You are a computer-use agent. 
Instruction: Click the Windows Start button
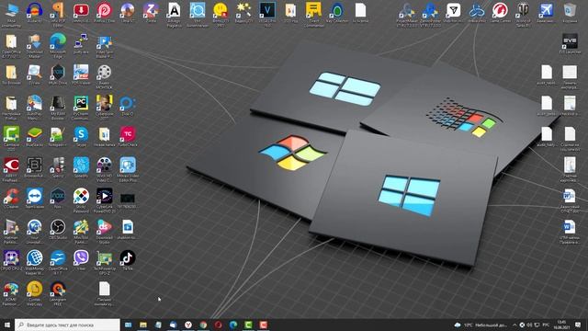coord(6,325)
